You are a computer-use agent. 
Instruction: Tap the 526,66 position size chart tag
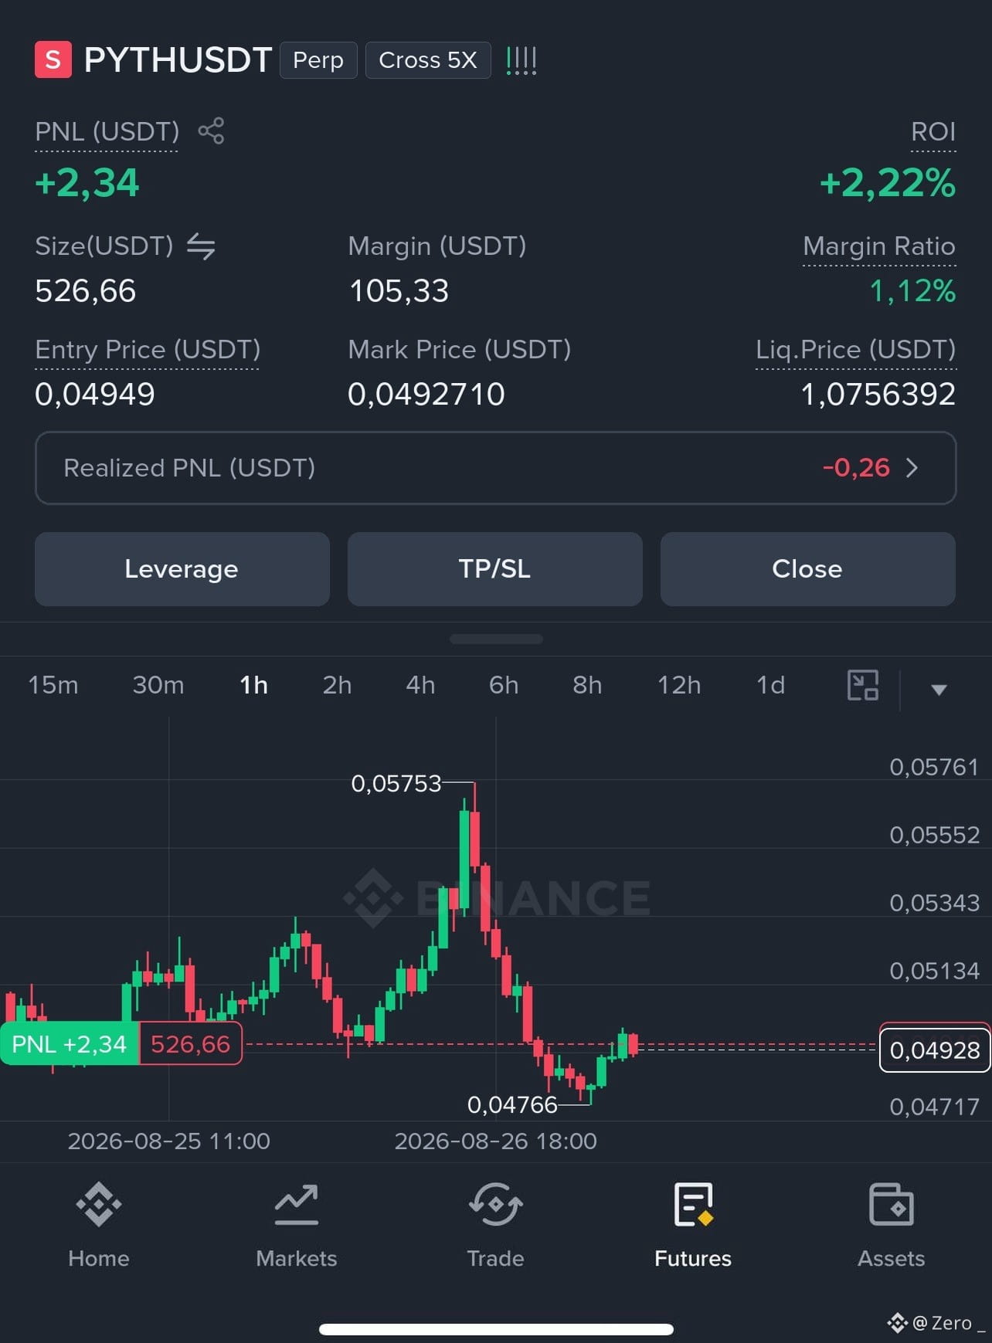coord(190,1044)
